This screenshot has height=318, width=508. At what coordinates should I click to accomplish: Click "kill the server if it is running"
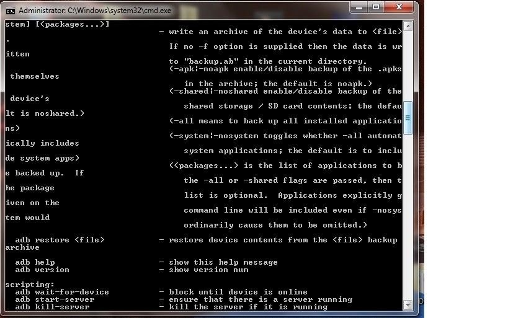(248, 307)
